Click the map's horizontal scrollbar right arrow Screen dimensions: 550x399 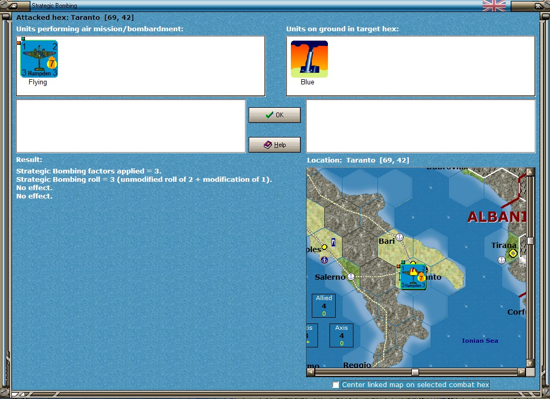click(522, 372)
